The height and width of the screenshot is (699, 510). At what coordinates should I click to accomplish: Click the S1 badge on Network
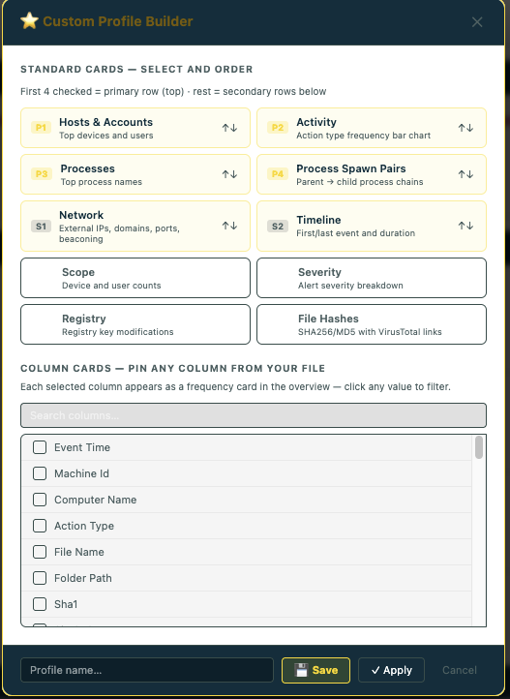tap(41, 226)
